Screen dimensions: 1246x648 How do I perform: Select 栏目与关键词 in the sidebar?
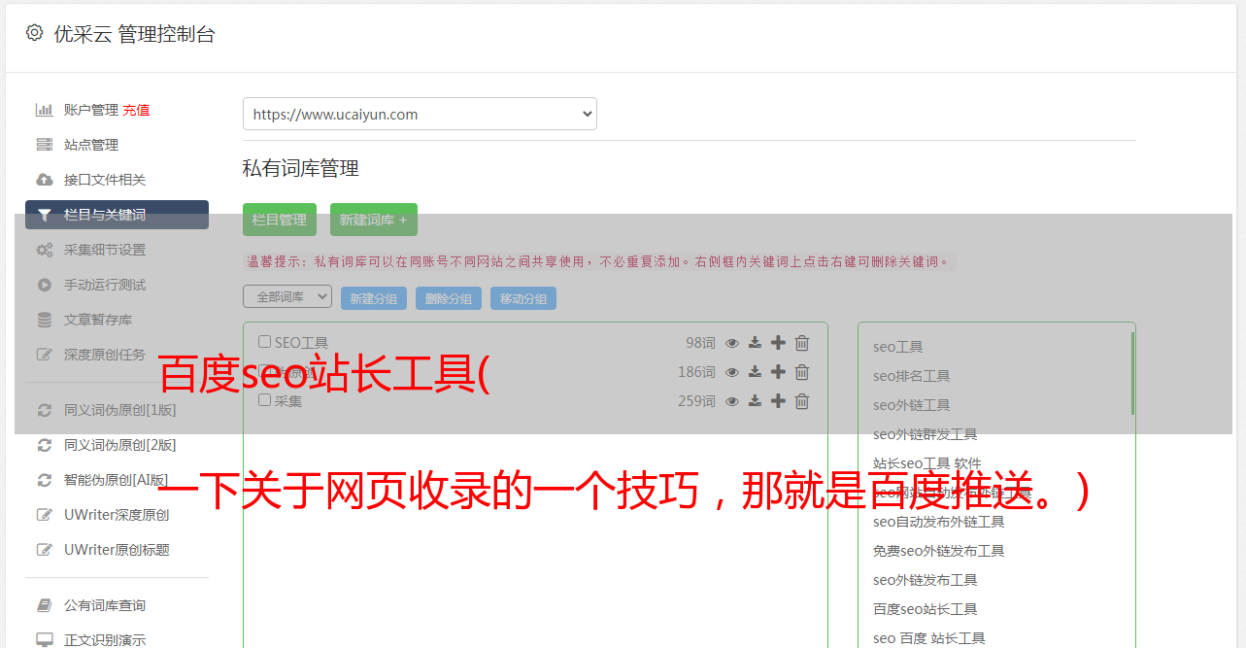point(117,215)
